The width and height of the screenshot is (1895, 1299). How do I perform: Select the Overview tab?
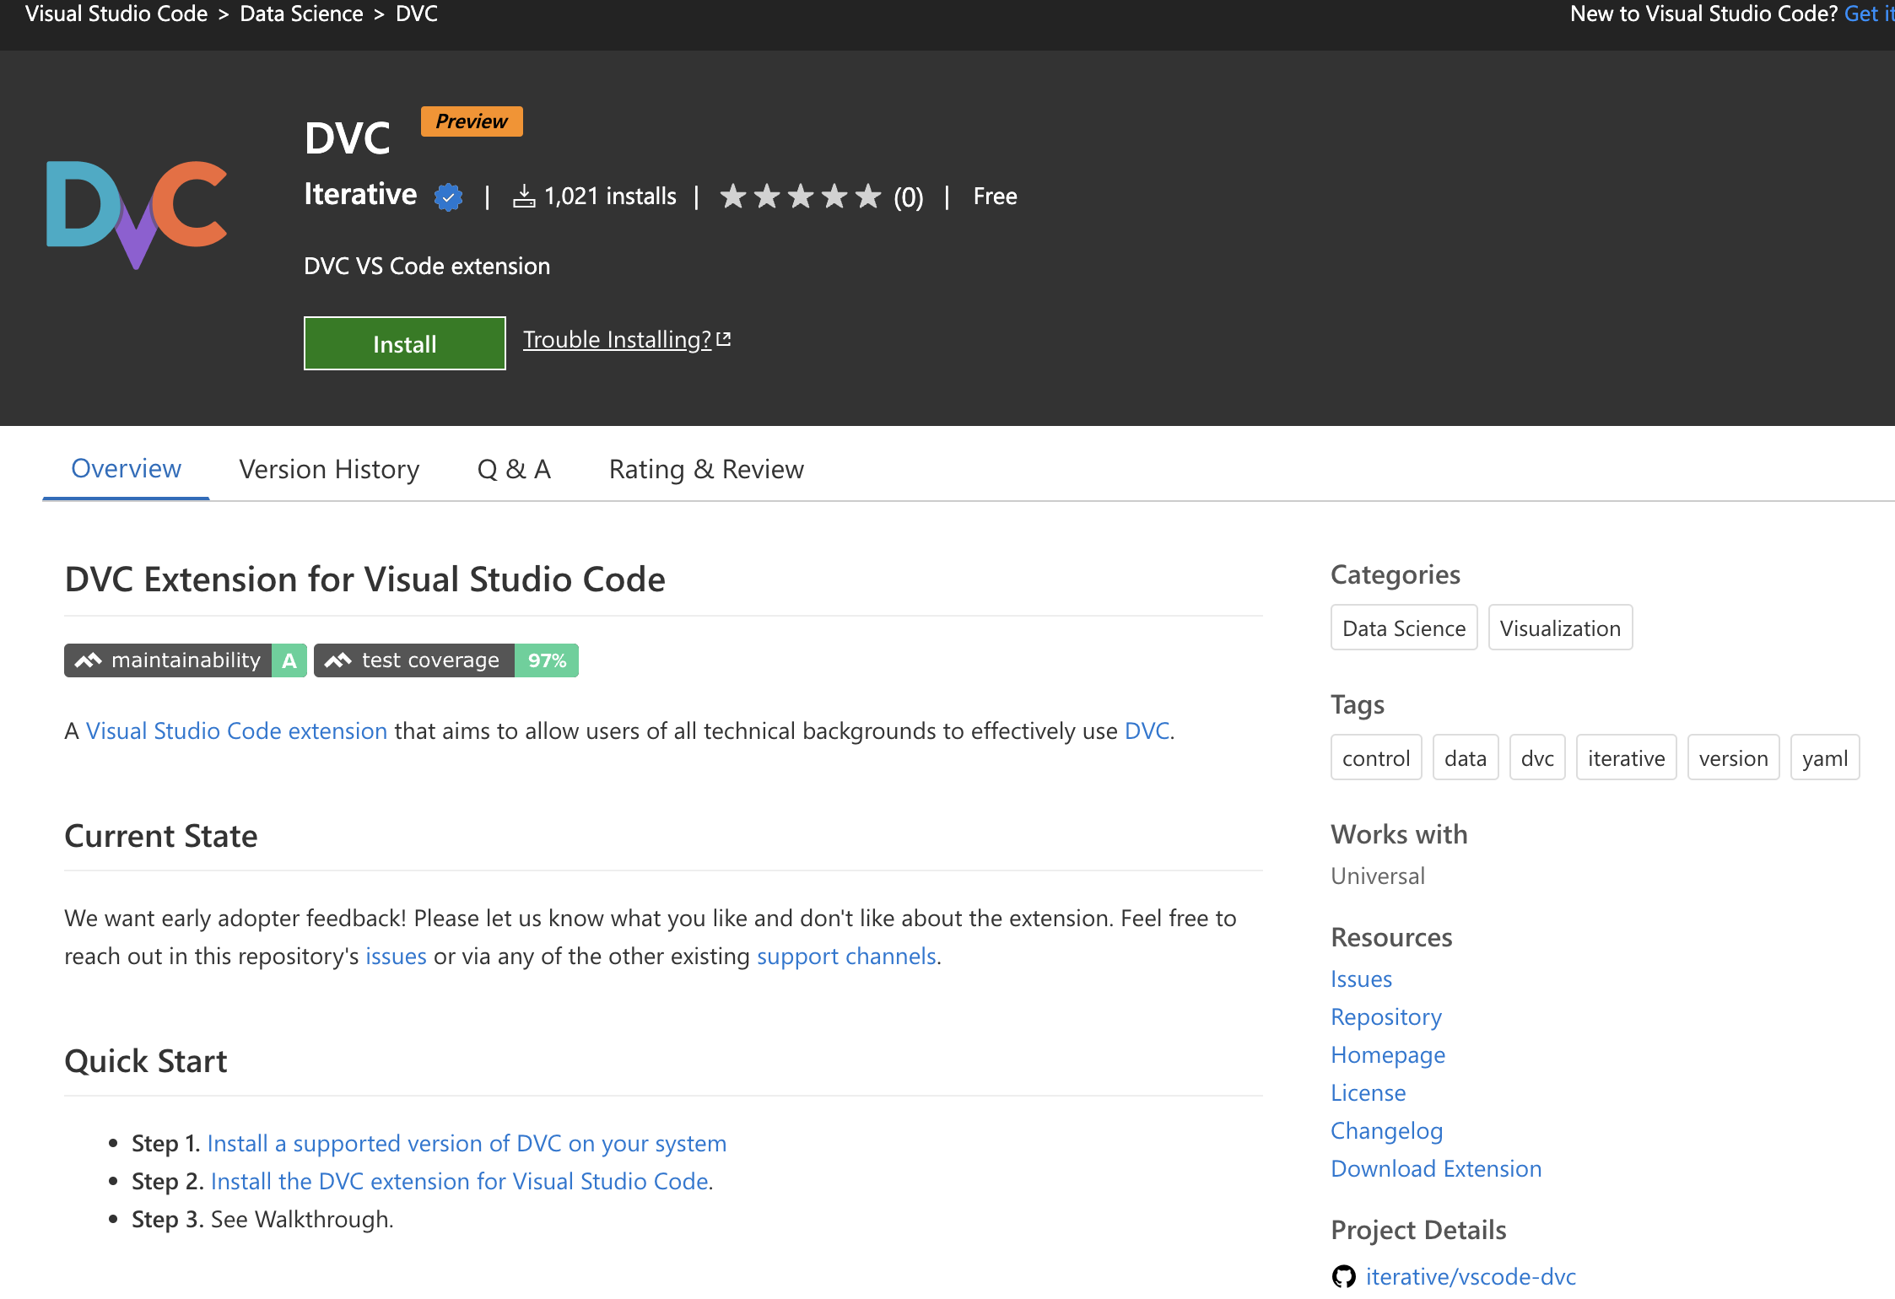click(125, 469)
